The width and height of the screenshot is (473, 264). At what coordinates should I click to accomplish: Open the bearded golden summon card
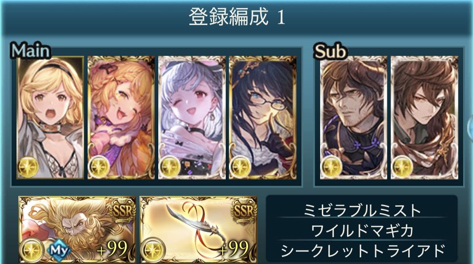pos(77,230)
